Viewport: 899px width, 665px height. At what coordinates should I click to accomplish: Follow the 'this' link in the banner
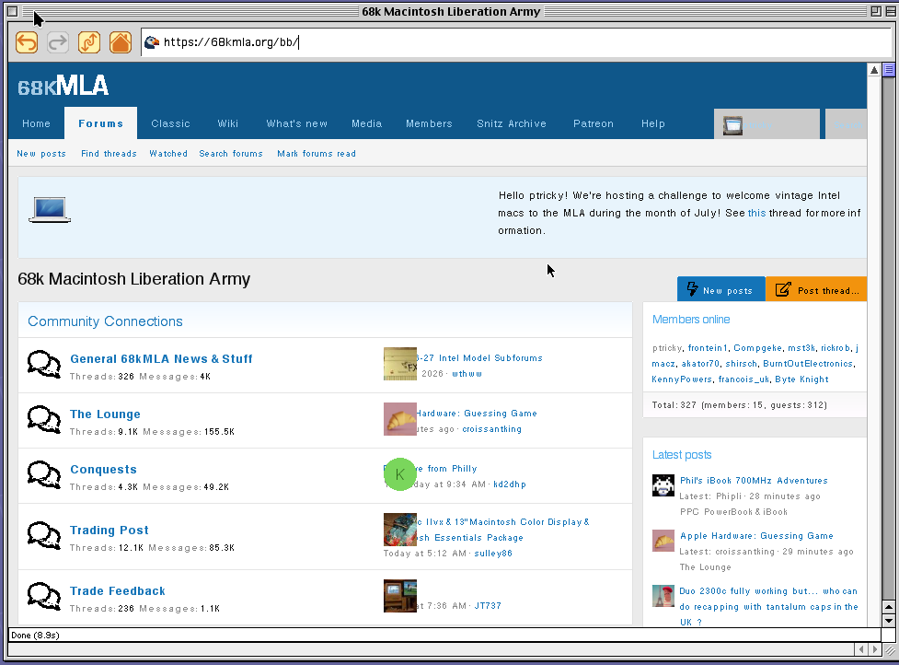pyautogui.click(x=756, y=213)
